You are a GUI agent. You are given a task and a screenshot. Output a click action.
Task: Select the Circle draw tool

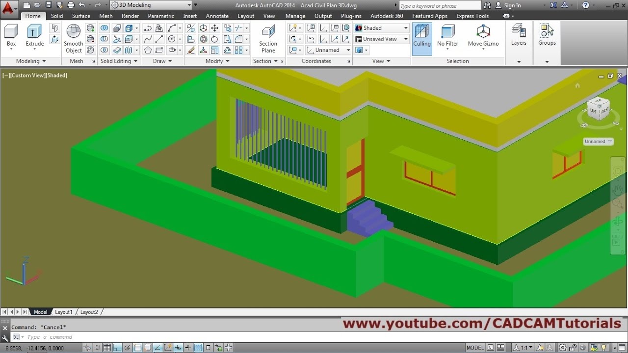[172, 39]
